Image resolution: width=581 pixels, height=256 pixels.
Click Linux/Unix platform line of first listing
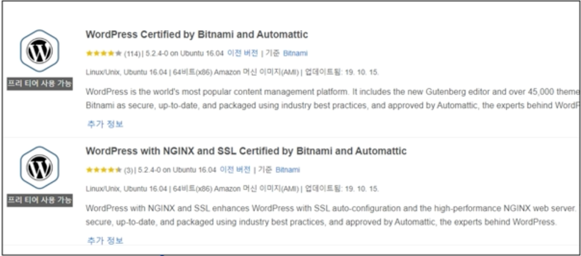point(232,72)
